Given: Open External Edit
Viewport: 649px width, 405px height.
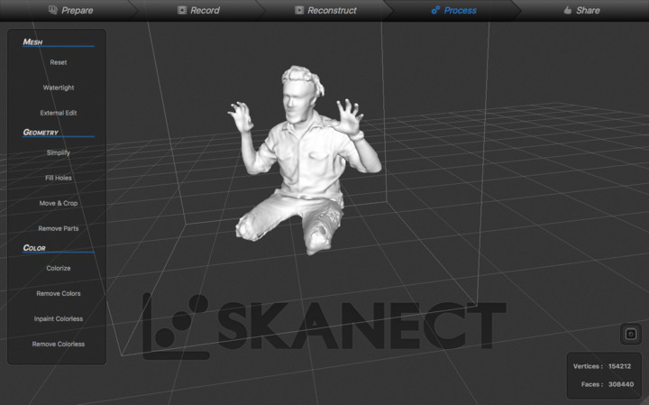Looking at the screenshot, I should coord(59,113).
